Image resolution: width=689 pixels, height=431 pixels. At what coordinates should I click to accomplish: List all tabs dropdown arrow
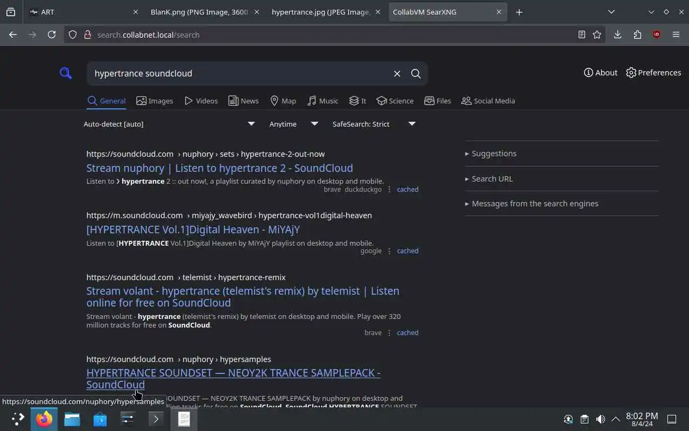coord(611,12)
